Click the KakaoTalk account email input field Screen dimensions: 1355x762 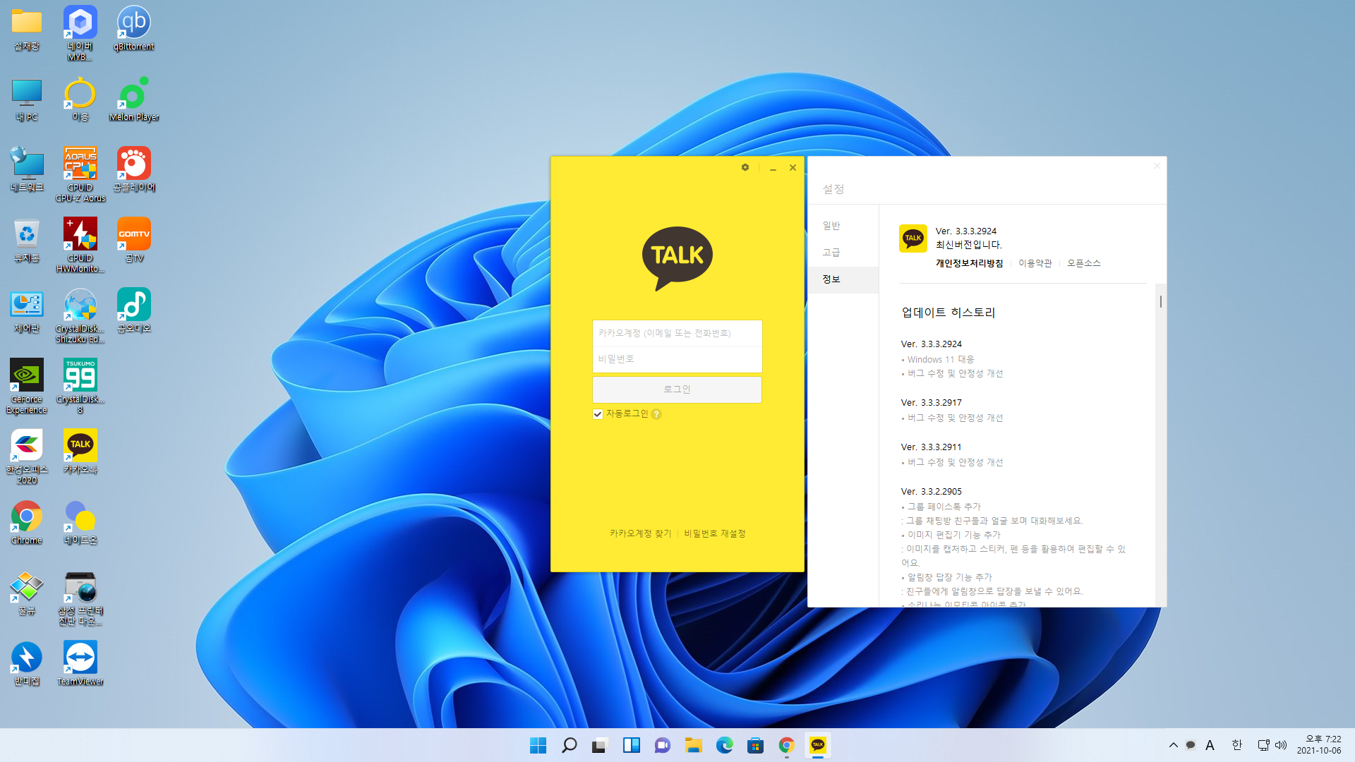tap(677, 333)
